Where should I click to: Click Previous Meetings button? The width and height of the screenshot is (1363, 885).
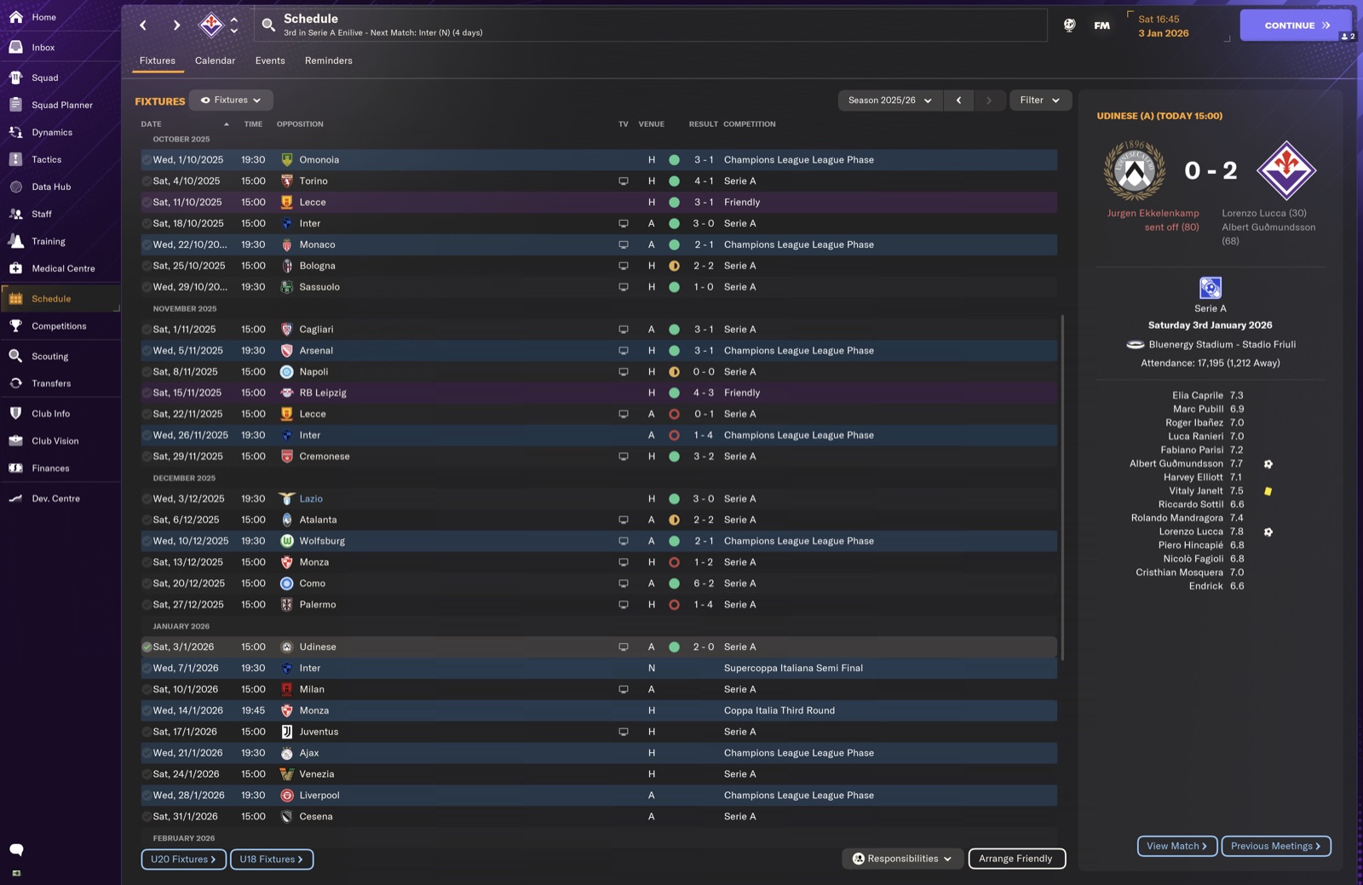[x=1275, y=846]
